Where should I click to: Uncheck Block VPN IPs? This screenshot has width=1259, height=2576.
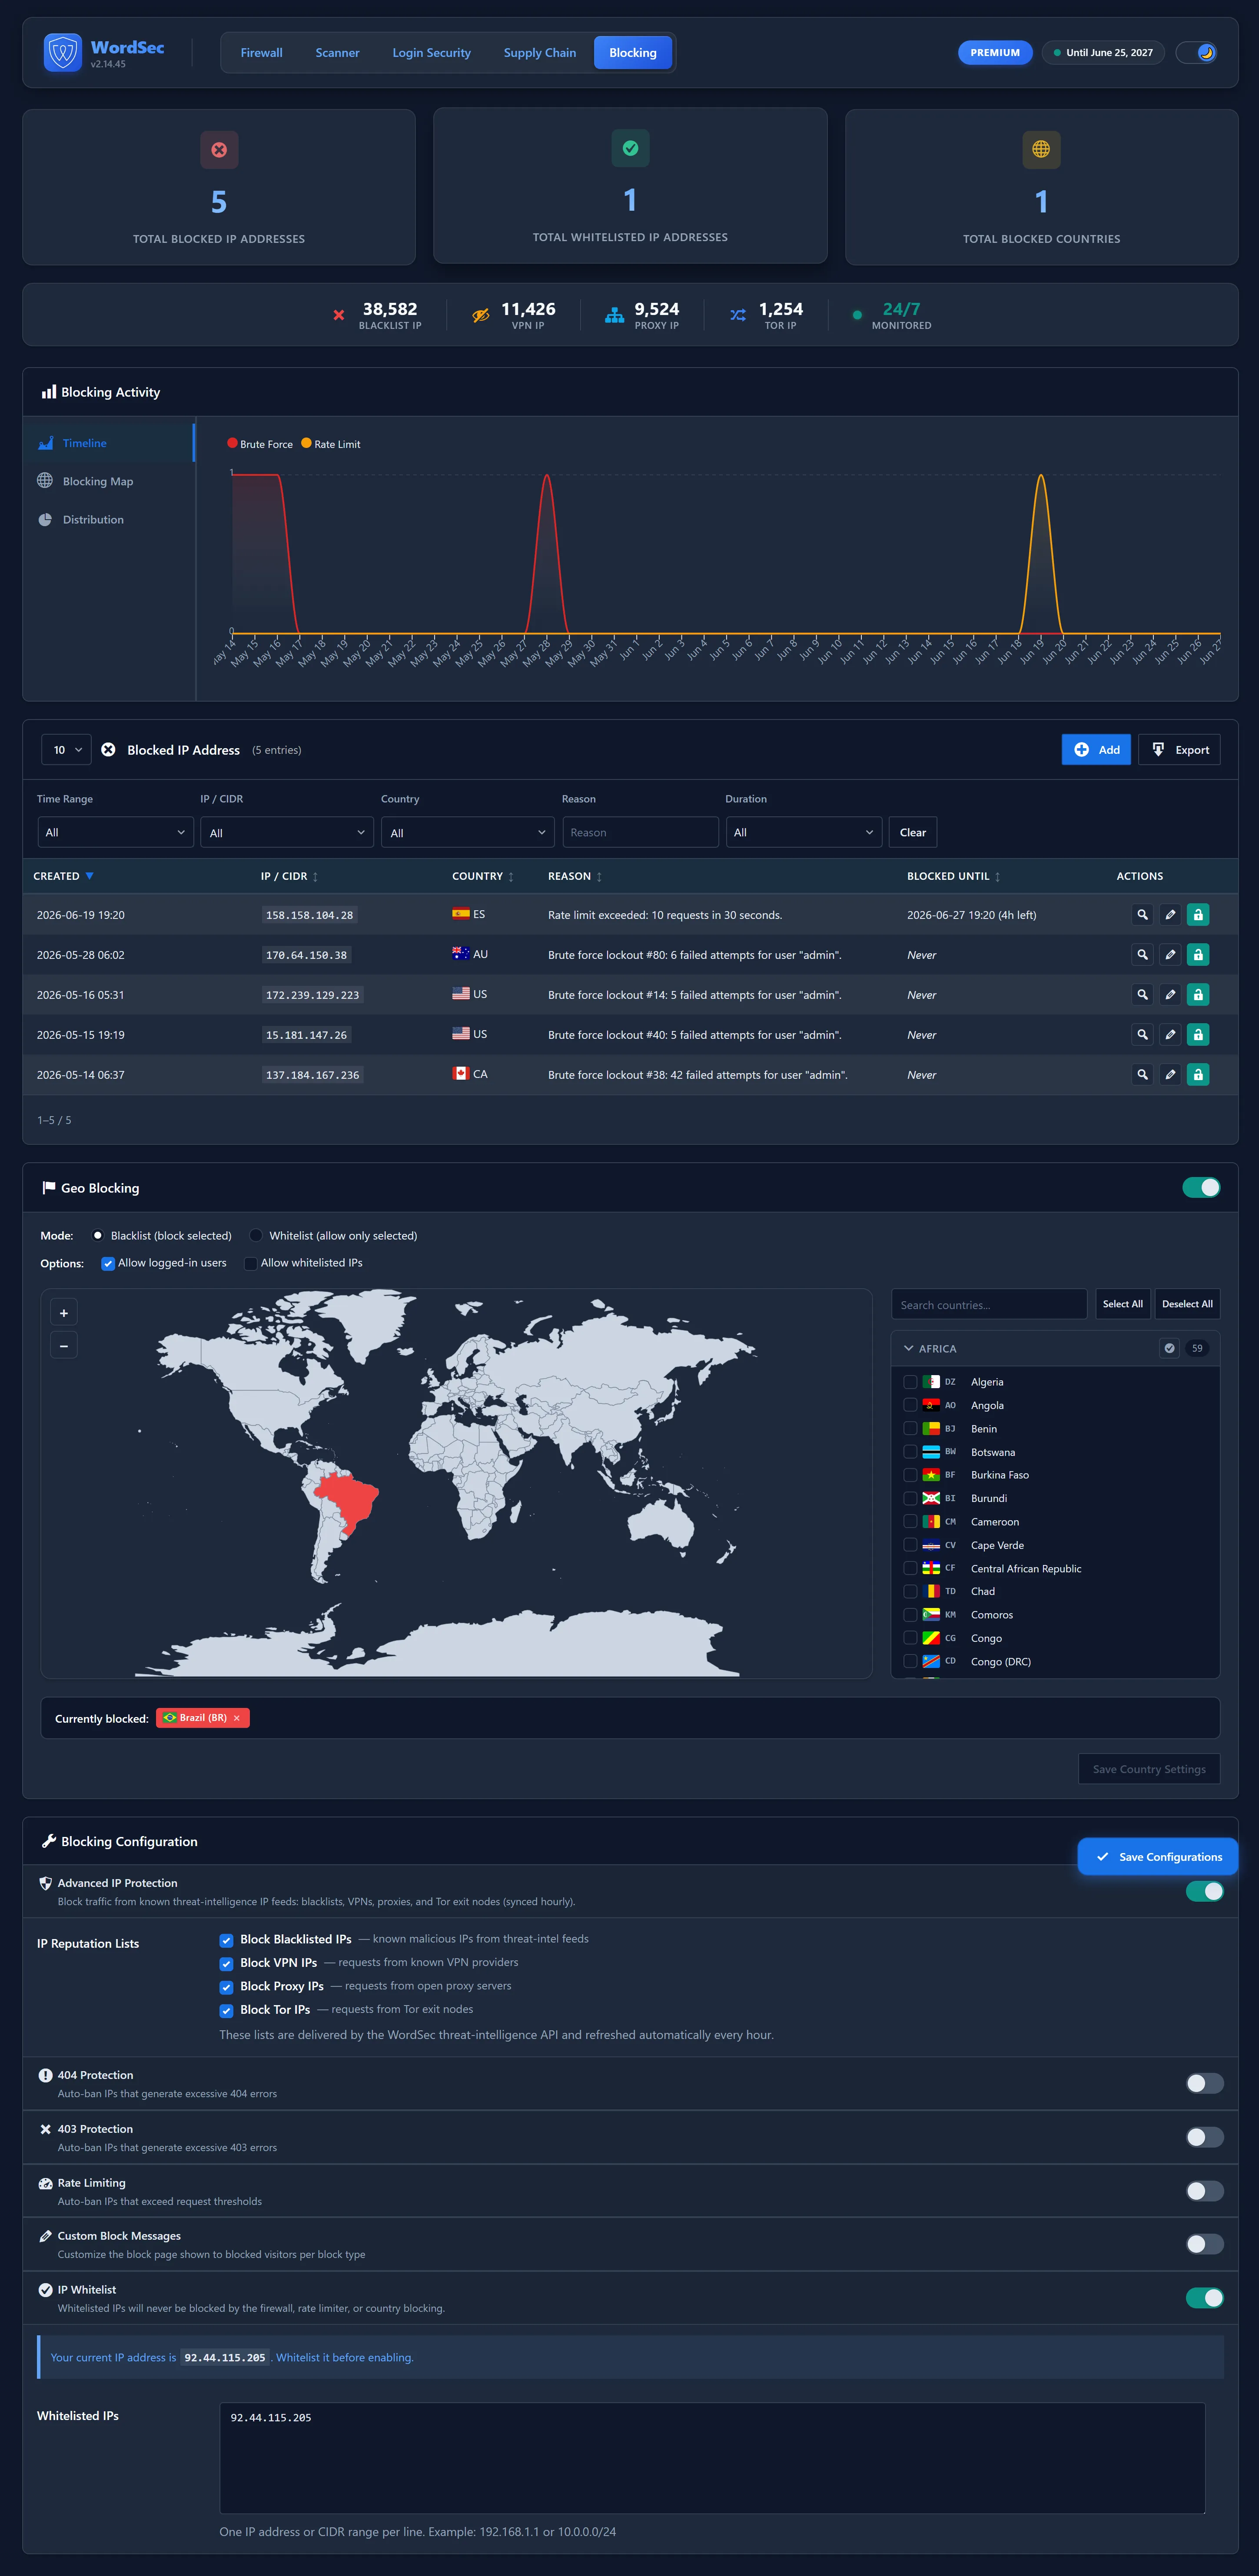pyautogui.click(x=226, y=1963)
